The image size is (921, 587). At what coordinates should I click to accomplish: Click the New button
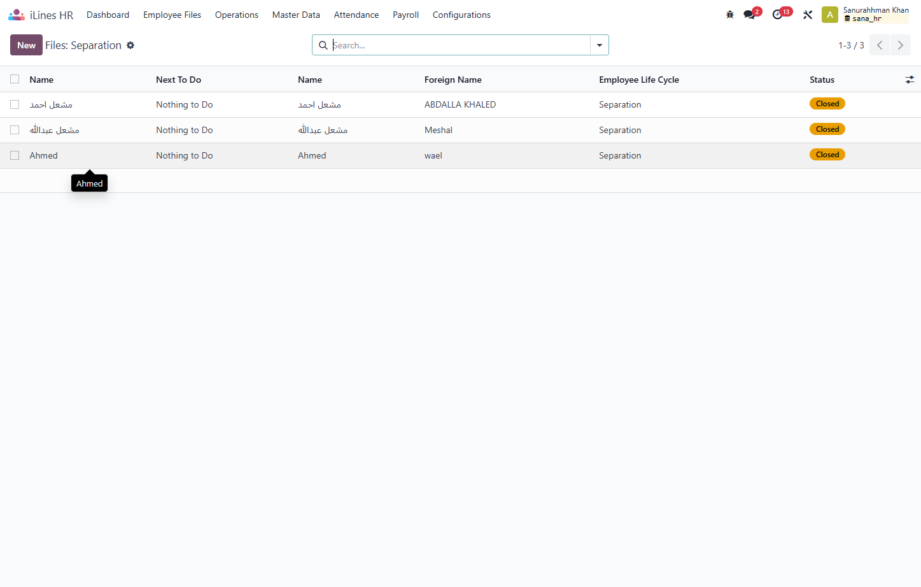[26, 45]
